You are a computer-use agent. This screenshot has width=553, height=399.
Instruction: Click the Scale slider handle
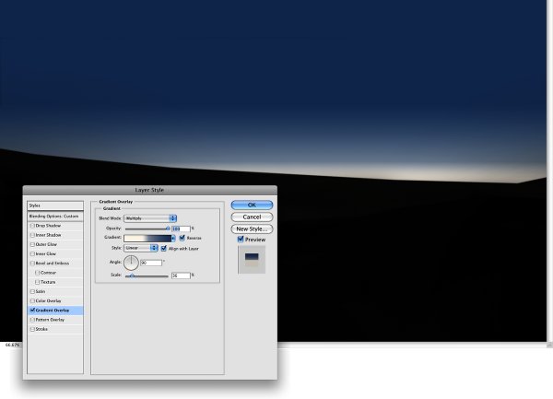coord(132,276)
